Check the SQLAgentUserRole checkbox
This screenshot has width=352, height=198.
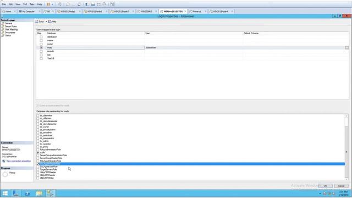tap(38, 167)
